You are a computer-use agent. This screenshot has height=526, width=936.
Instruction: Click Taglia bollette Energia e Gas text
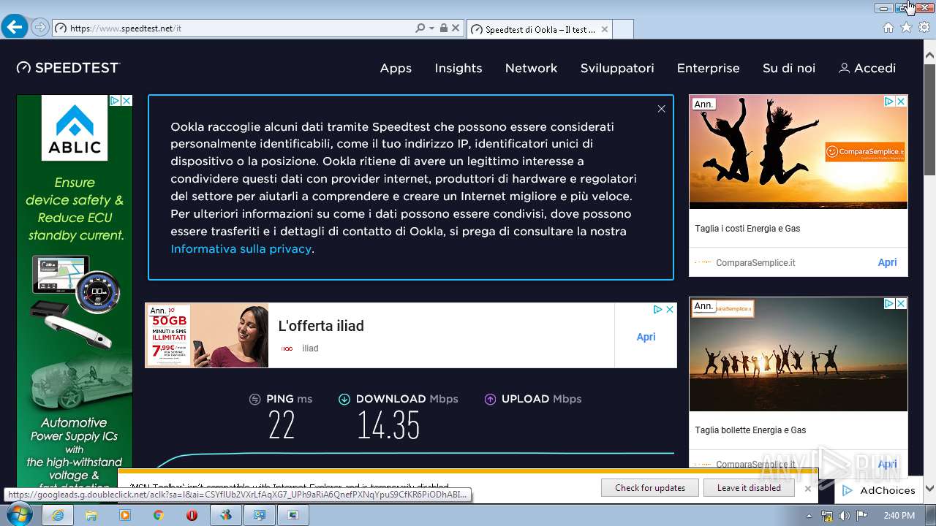coord(750,430)
